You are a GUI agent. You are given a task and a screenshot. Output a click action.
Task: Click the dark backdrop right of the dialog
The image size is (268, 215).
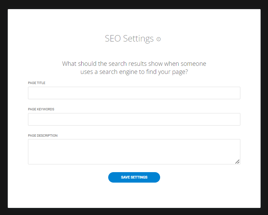[x=264, y=107]
